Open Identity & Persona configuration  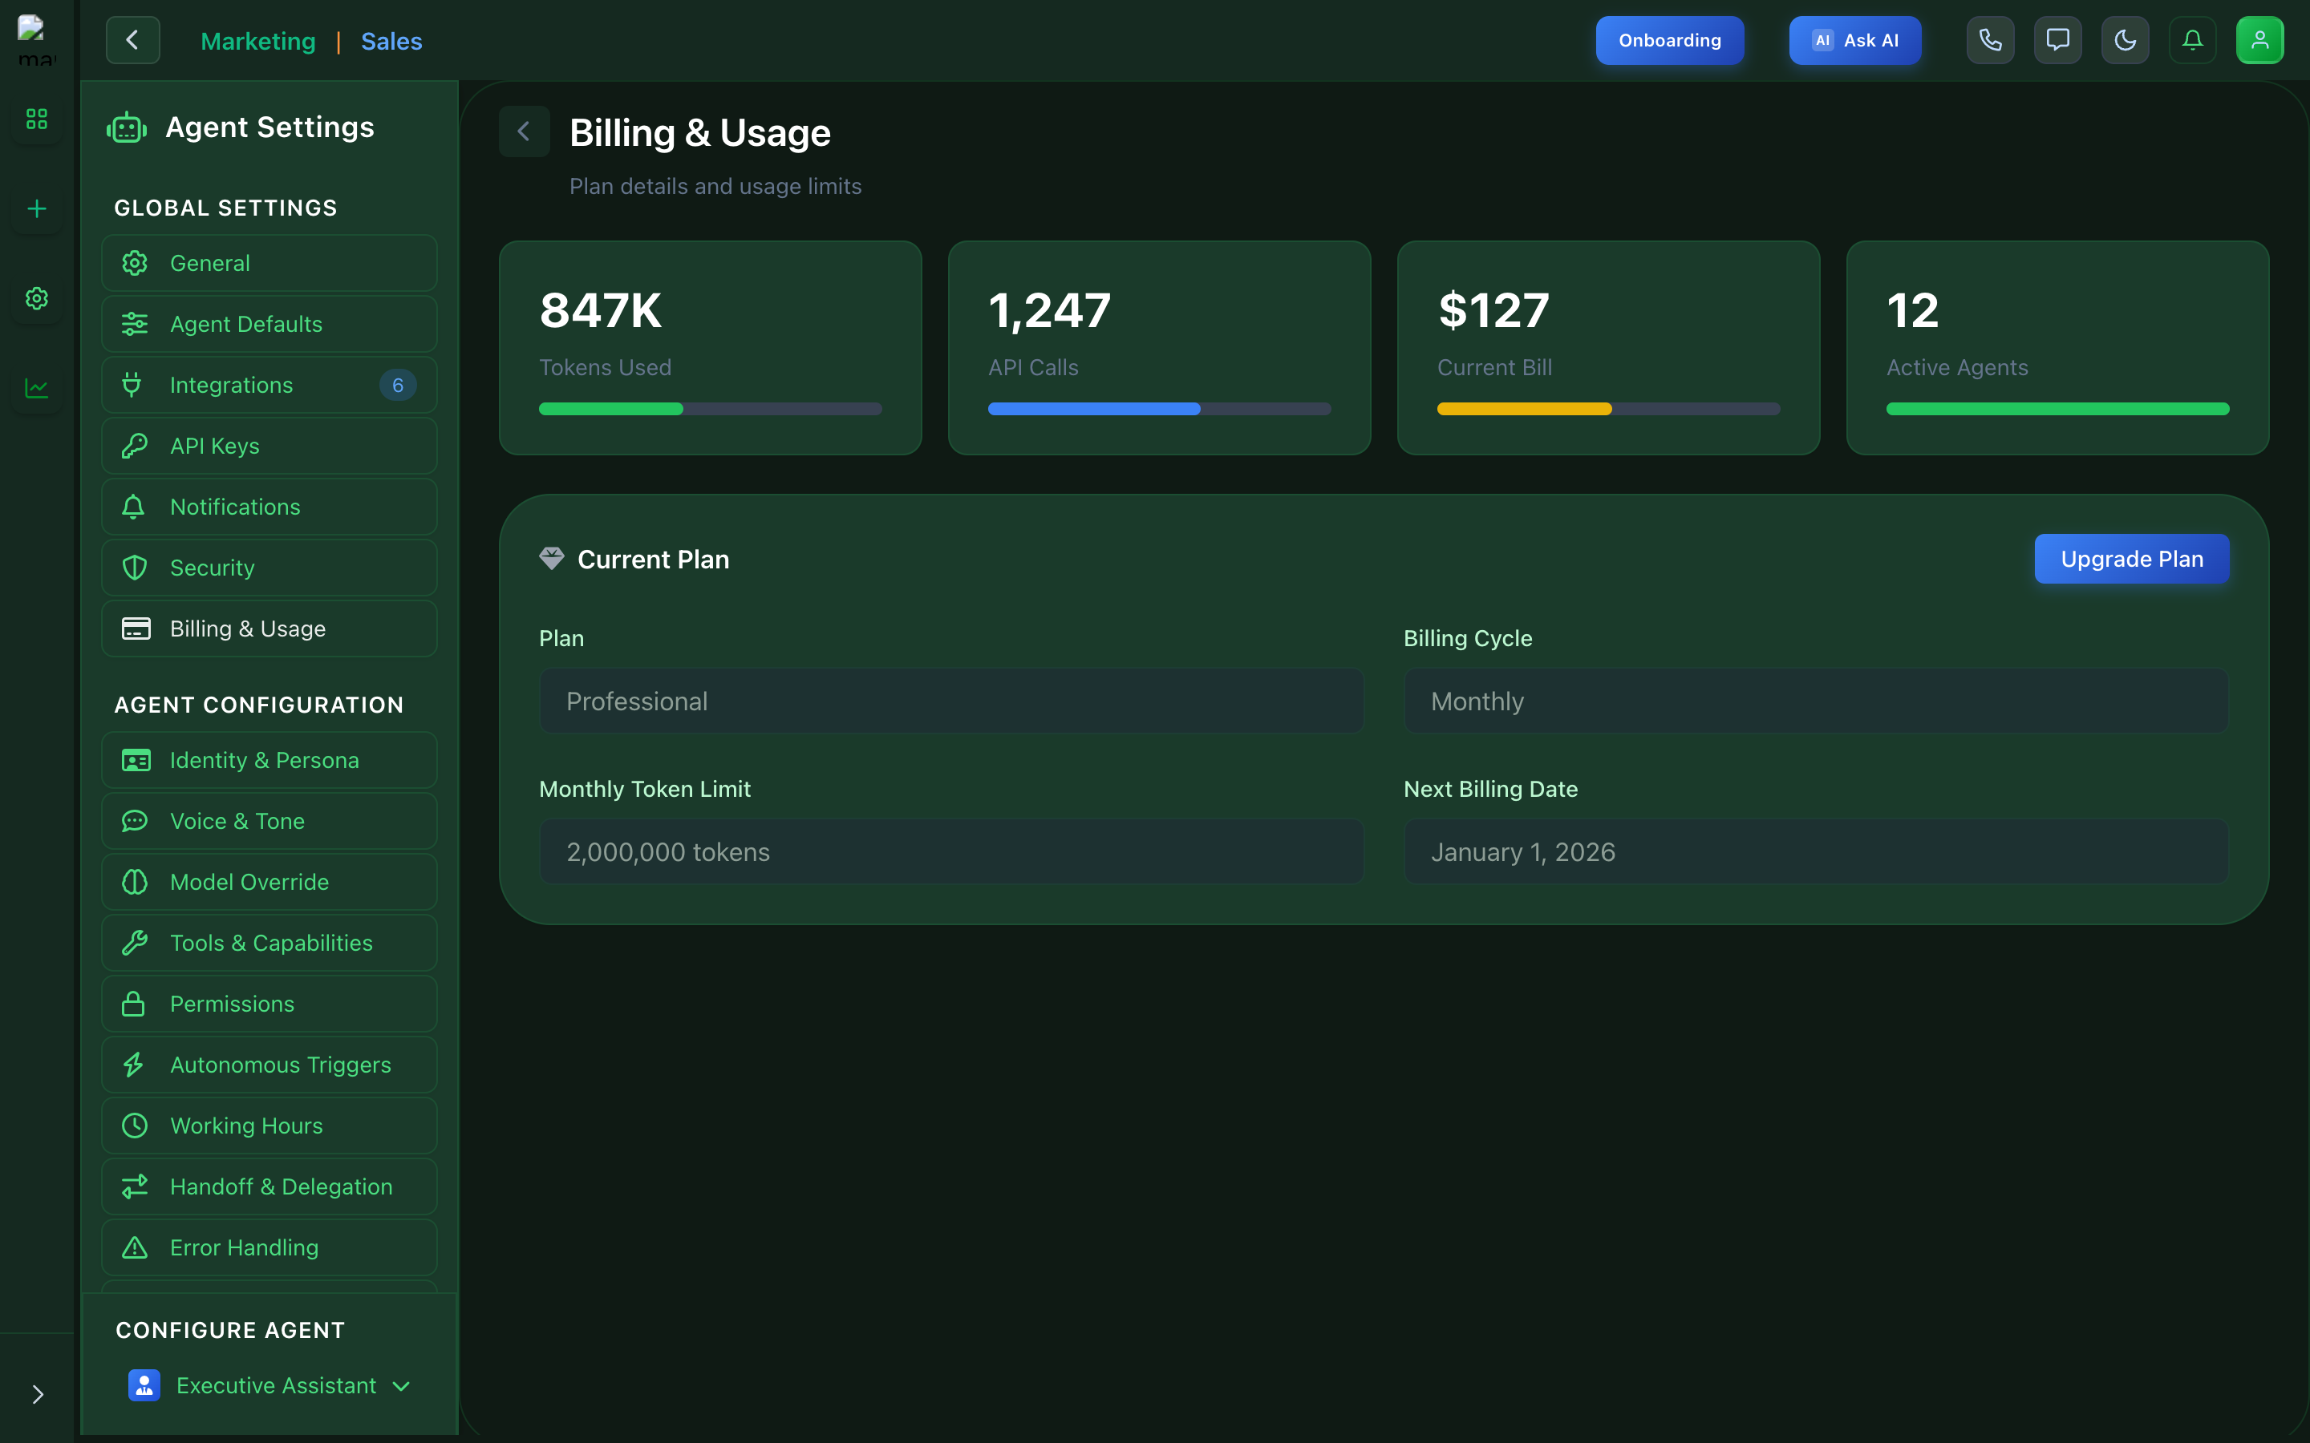(x=269, y=761)
